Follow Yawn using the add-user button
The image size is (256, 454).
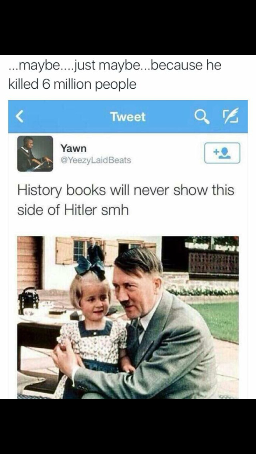tap(222, 153)
